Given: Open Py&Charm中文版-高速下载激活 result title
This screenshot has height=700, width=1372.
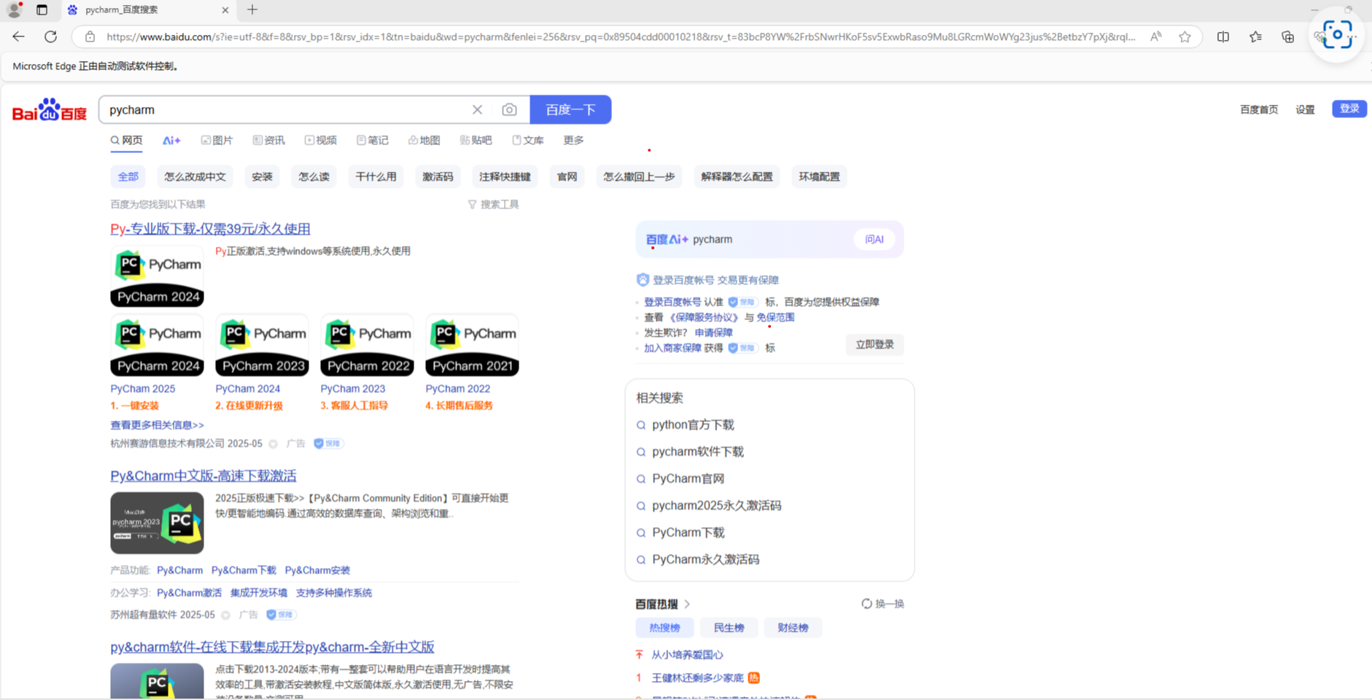Looking at the screenshot, I should point(204,476).
